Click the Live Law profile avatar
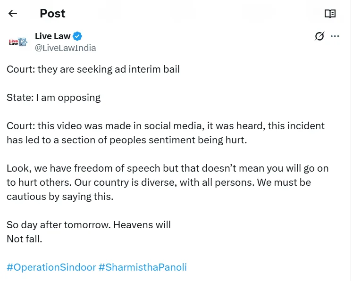Image resolution: width=353 pixels, height=281 pixels. 18,42
